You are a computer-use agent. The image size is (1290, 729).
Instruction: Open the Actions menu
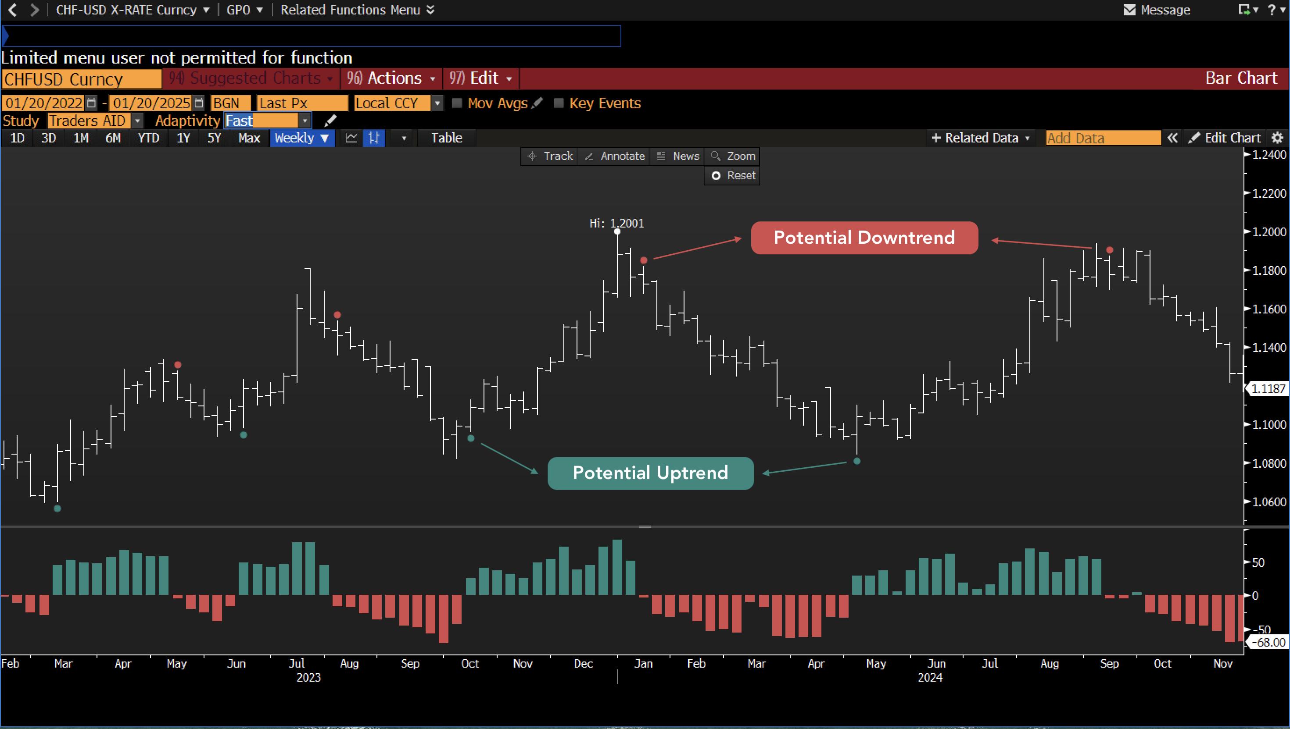(x=391, y=78)
